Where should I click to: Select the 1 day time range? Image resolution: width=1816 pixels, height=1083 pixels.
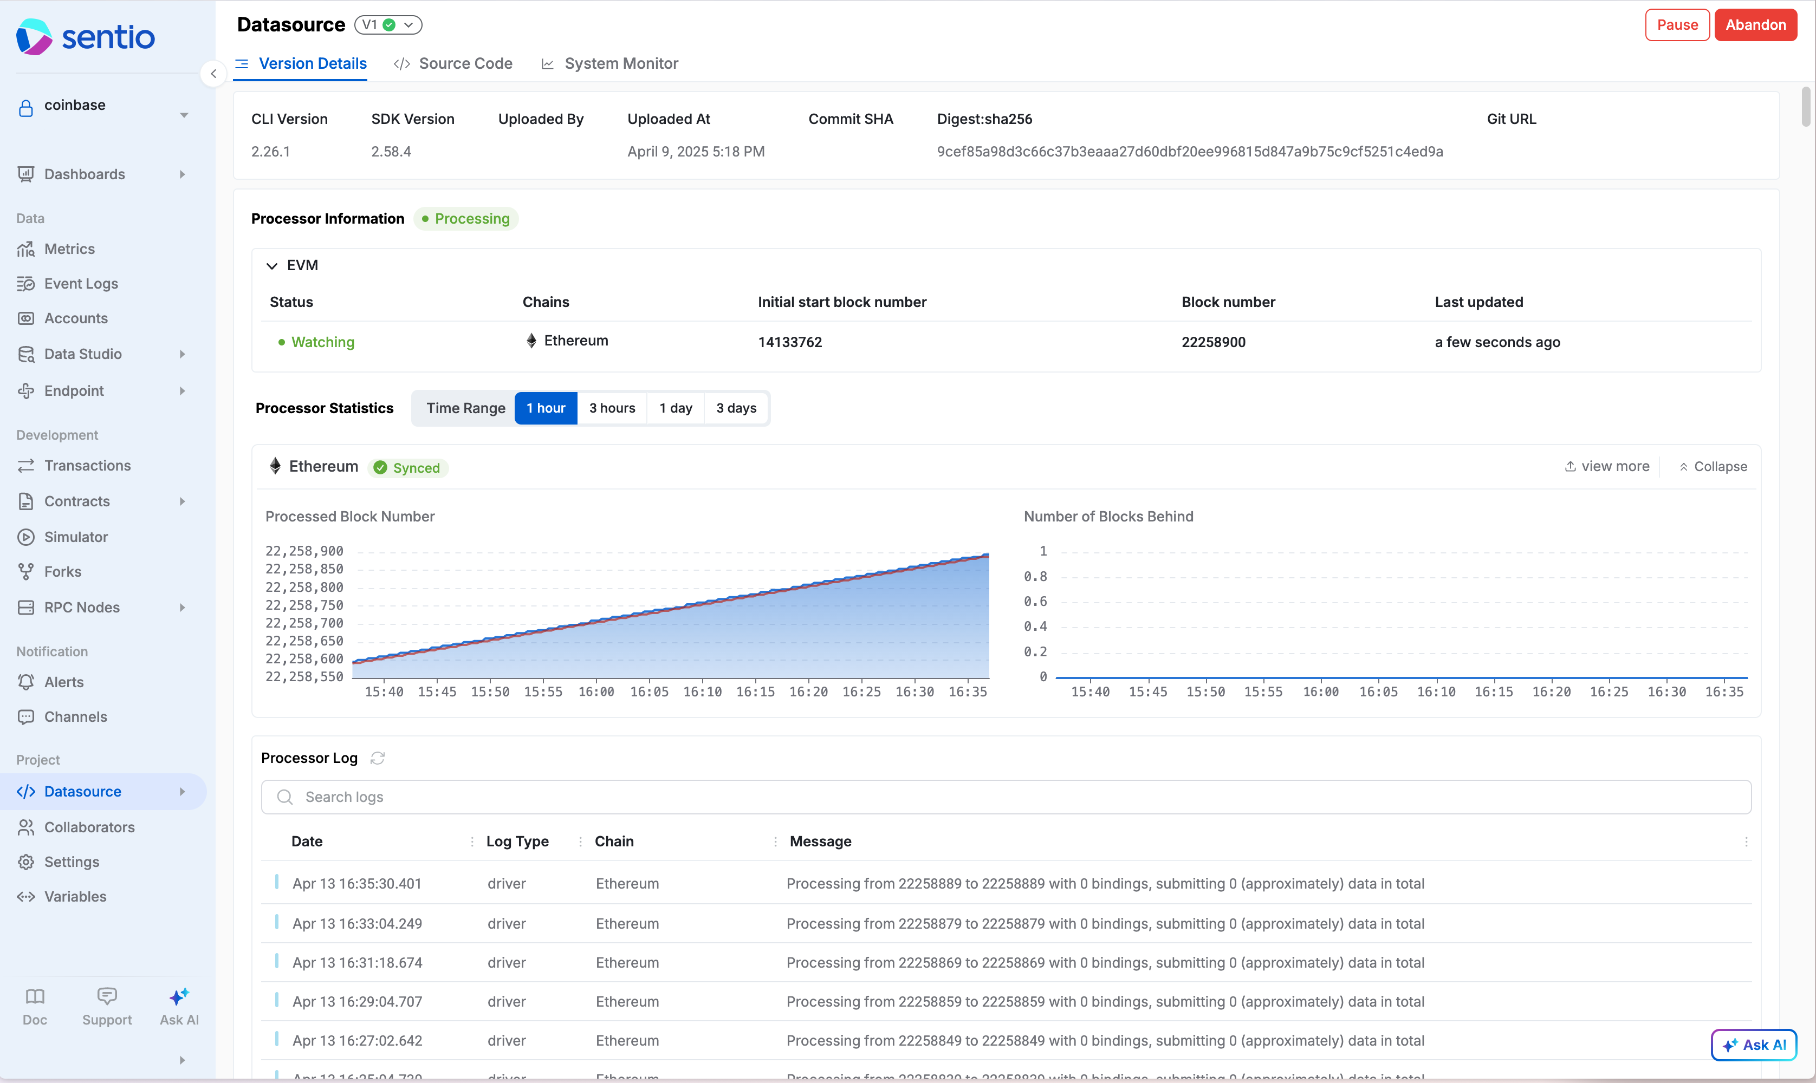click(x=675, y=408)
